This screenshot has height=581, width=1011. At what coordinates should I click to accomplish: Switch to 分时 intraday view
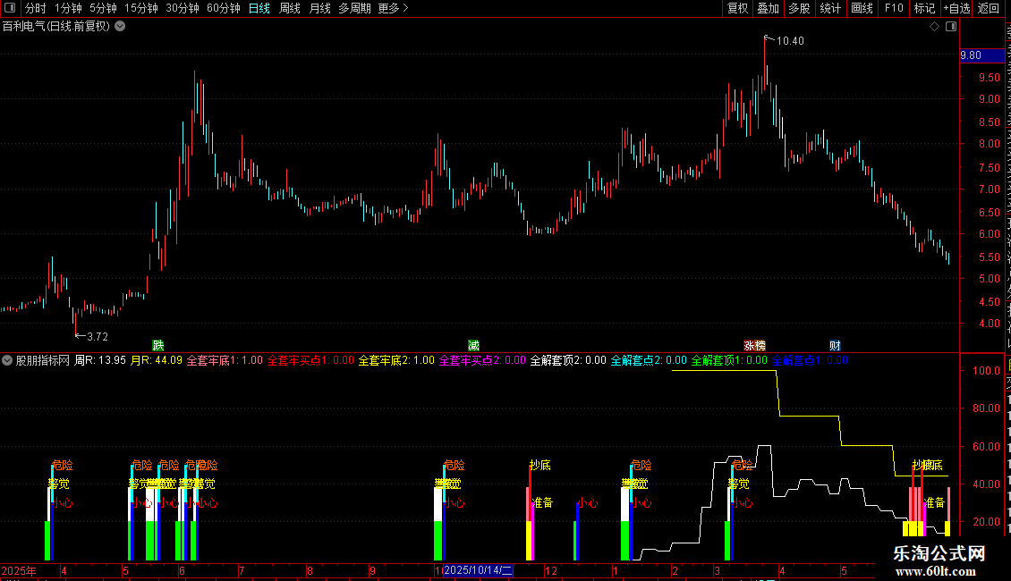pos(36,8)
